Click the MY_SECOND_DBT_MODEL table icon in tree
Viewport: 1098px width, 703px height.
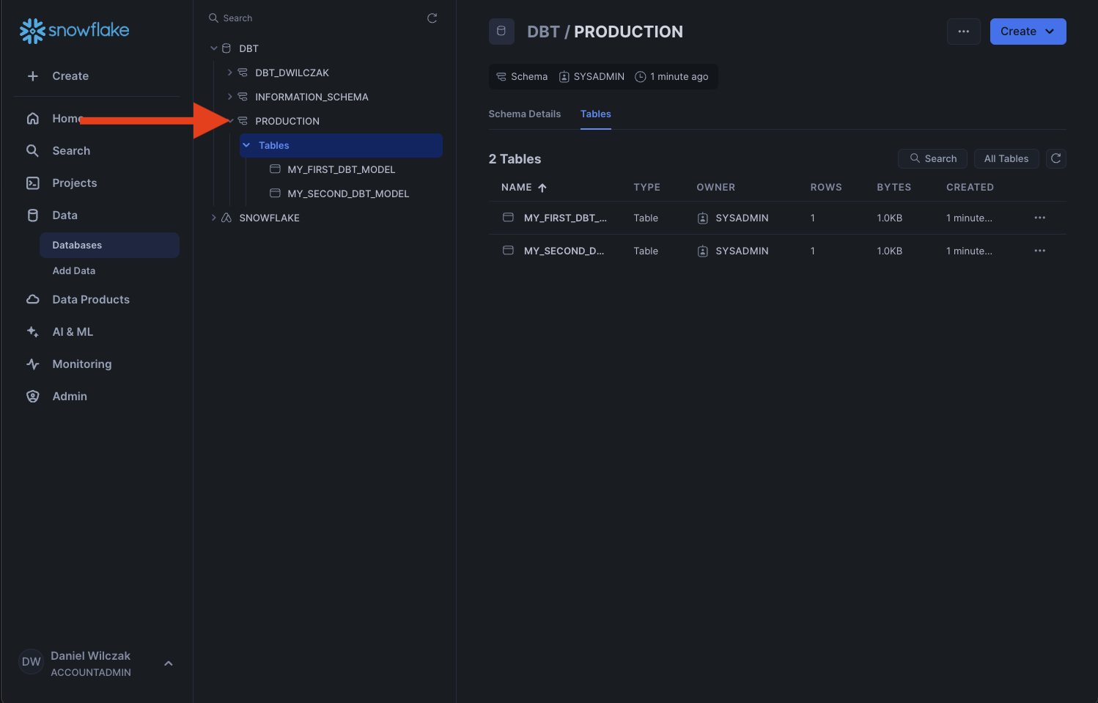[x=275, y=194]
